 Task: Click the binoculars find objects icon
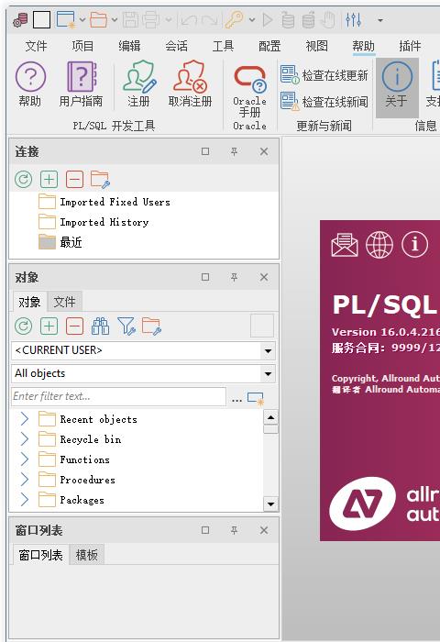click(x=100, y=327)
